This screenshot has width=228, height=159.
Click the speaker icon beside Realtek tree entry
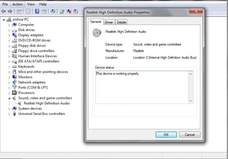[20, 103]
